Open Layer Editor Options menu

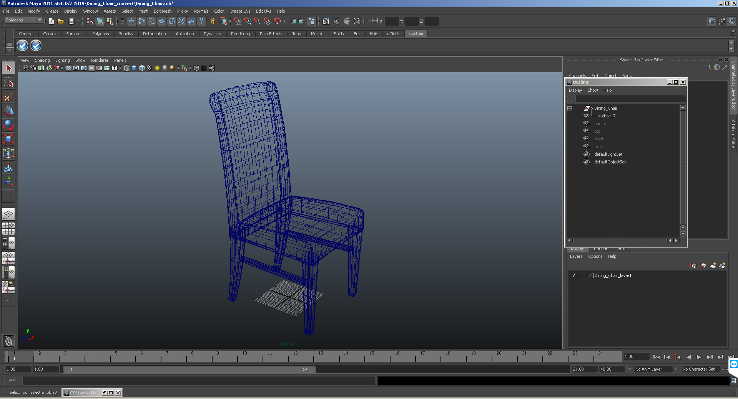(x=595, y=256)
